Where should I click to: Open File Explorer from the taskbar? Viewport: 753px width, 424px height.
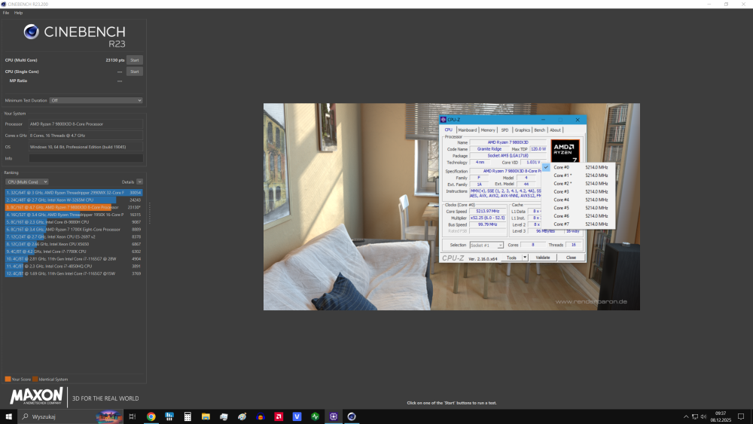point(206,416)
